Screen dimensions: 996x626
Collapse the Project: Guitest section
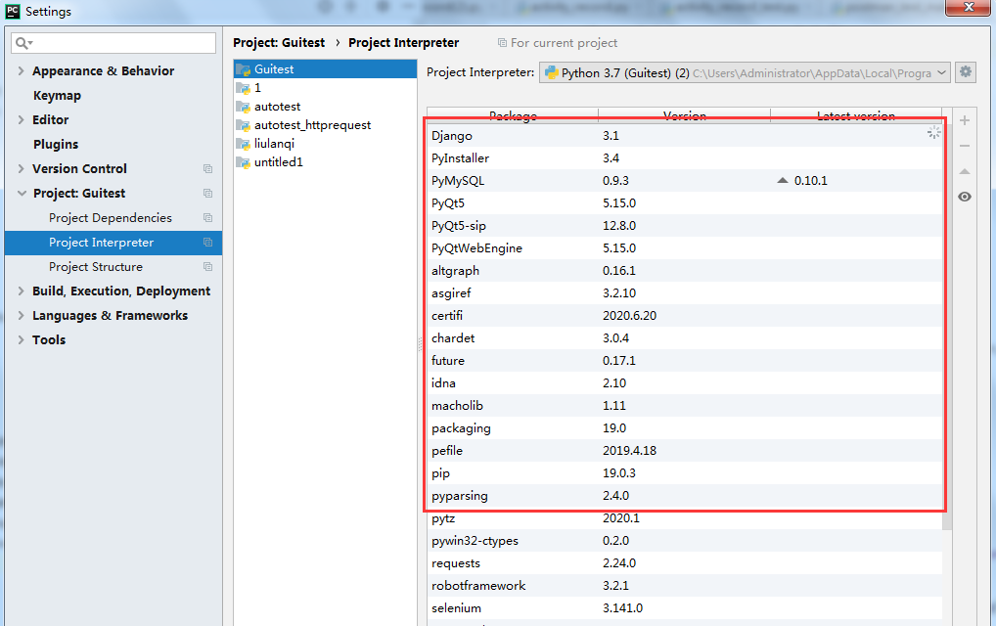pos(22,193)
